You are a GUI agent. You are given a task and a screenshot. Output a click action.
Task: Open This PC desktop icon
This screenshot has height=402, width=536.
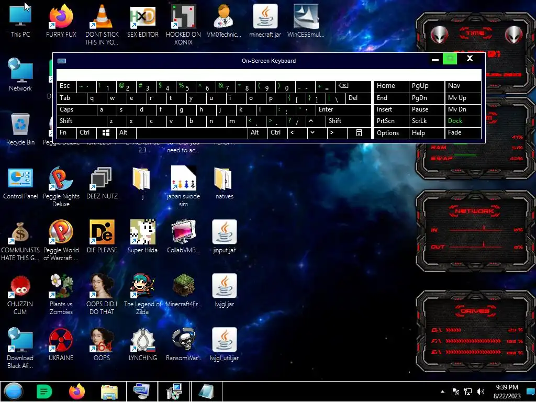(20, 20)
